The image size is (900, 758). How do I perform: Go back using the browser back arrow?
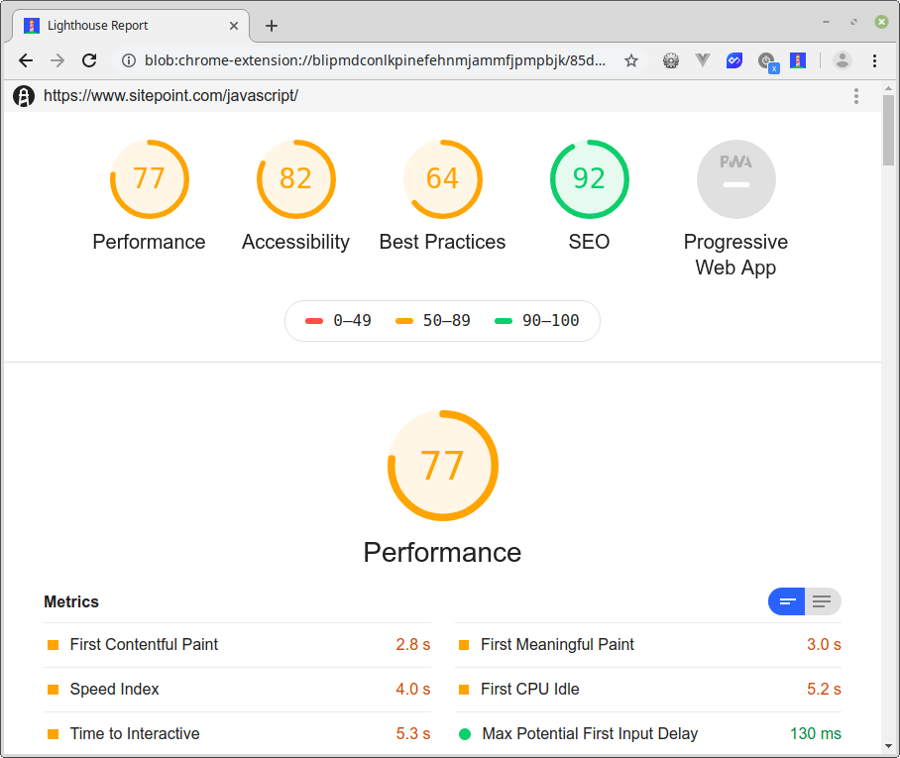click(x=26, y=60)
